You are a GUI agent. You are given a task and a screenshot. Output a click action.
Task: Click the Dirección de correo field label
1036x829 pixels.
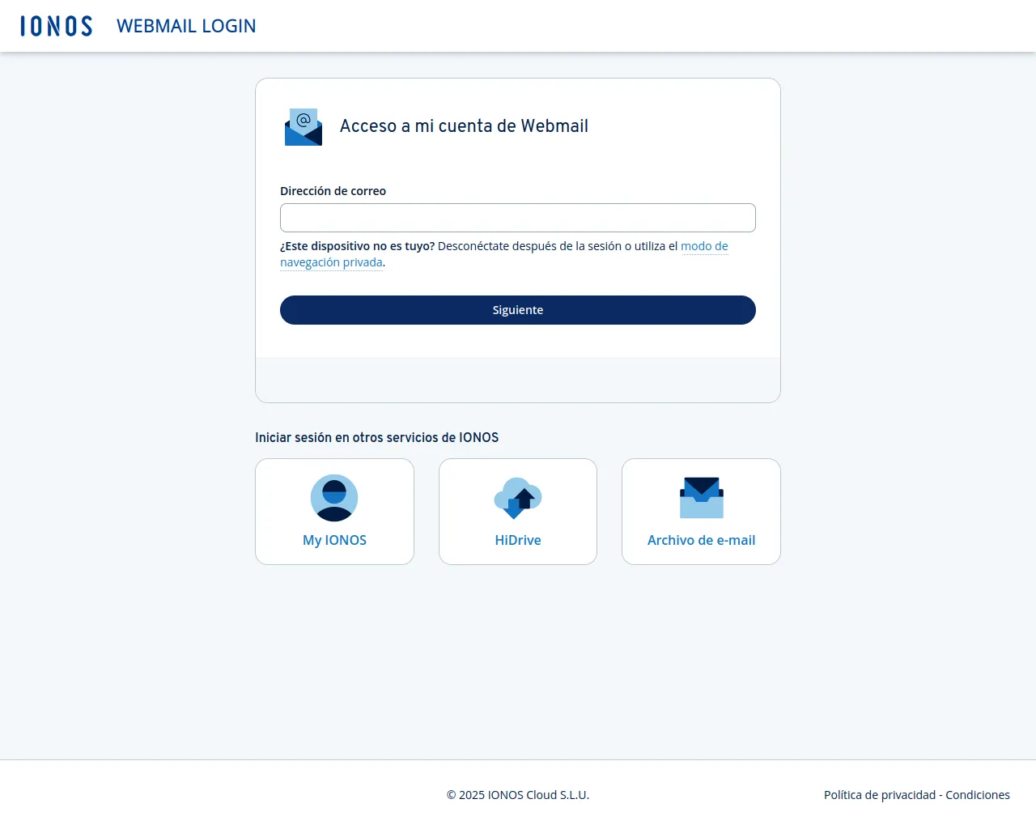coord(333,191)
